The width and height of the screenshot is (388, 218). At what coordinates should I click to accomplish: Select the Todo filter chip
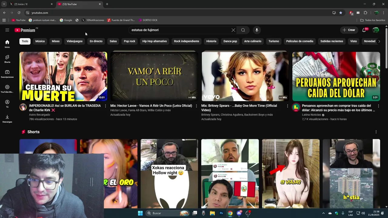point(25,41)
